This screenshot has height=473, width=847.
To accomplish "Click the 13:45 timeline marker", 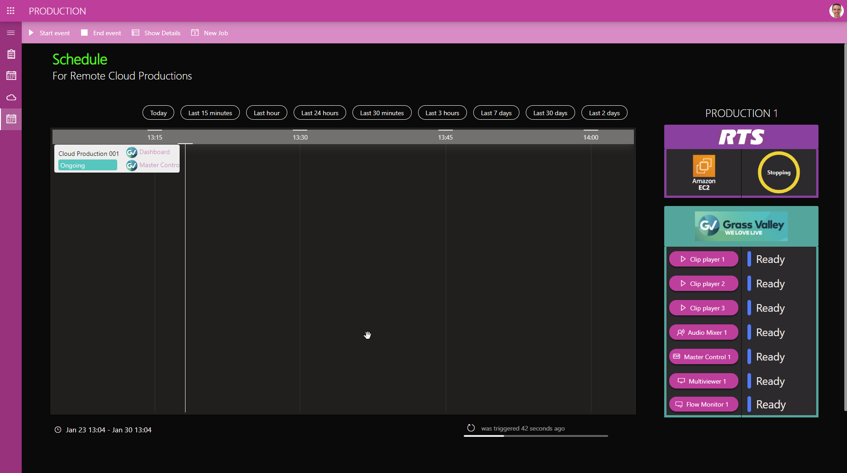I will [445, 137].
